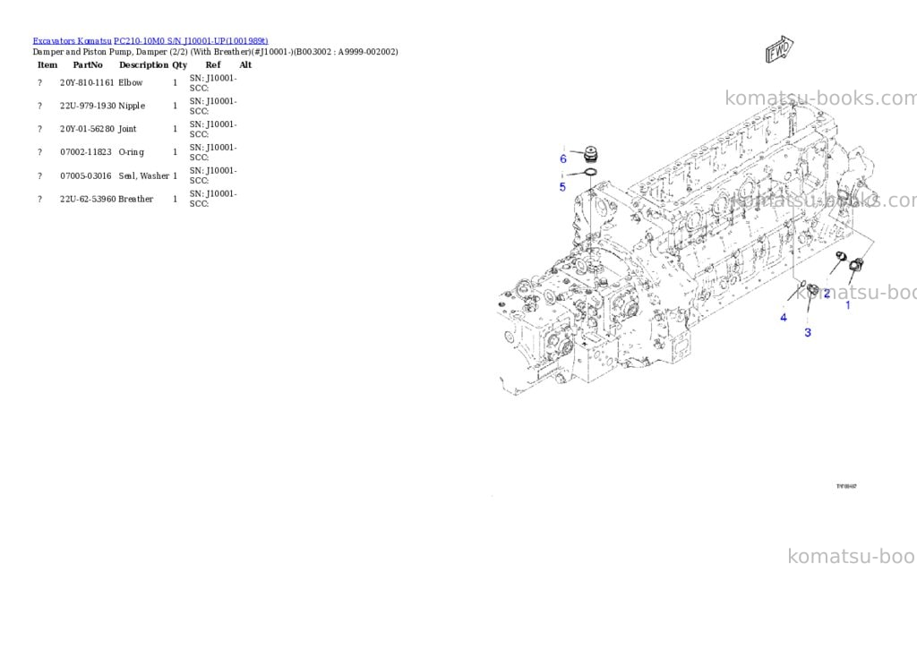Click the Breather description cell

[x=136, y=200]
